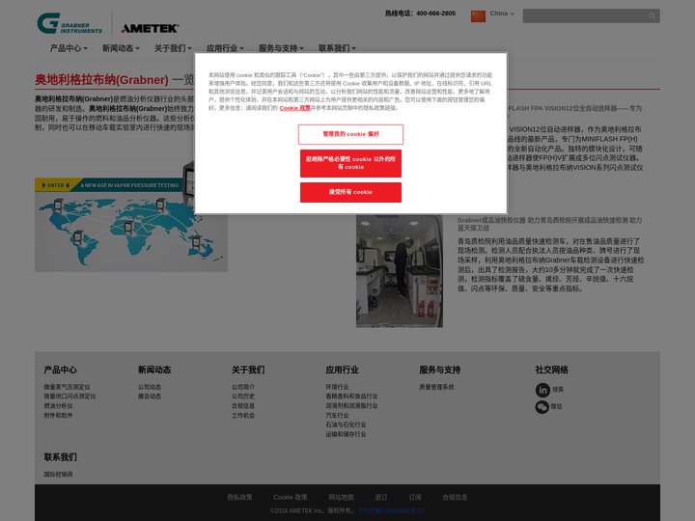Open the Grabner成品油快检仪器 news headline
The image size is (695, 521).
pyautogui.click(x=549, y=224)
